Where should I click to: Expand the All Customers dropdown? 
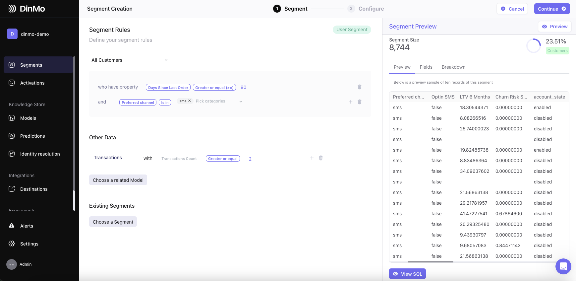tap(130, 60)
